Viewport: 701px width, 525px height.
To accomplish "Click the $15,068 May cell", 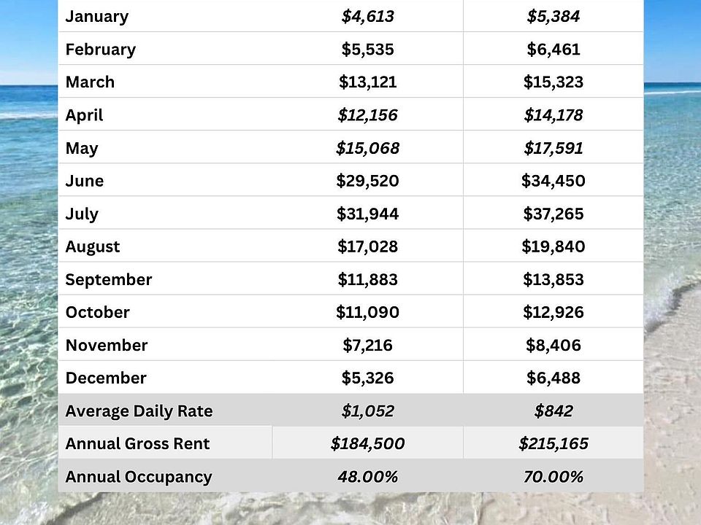I will 367,148.
